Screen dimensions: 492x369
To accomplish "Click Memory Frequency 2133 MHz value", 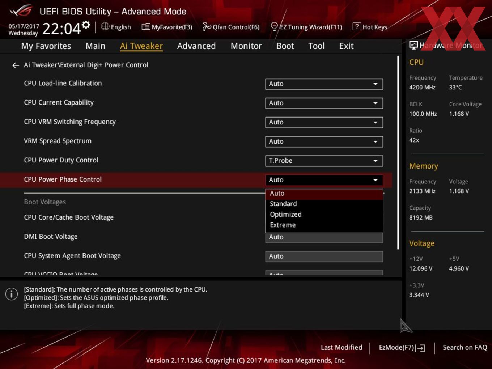I will (422, 191).
